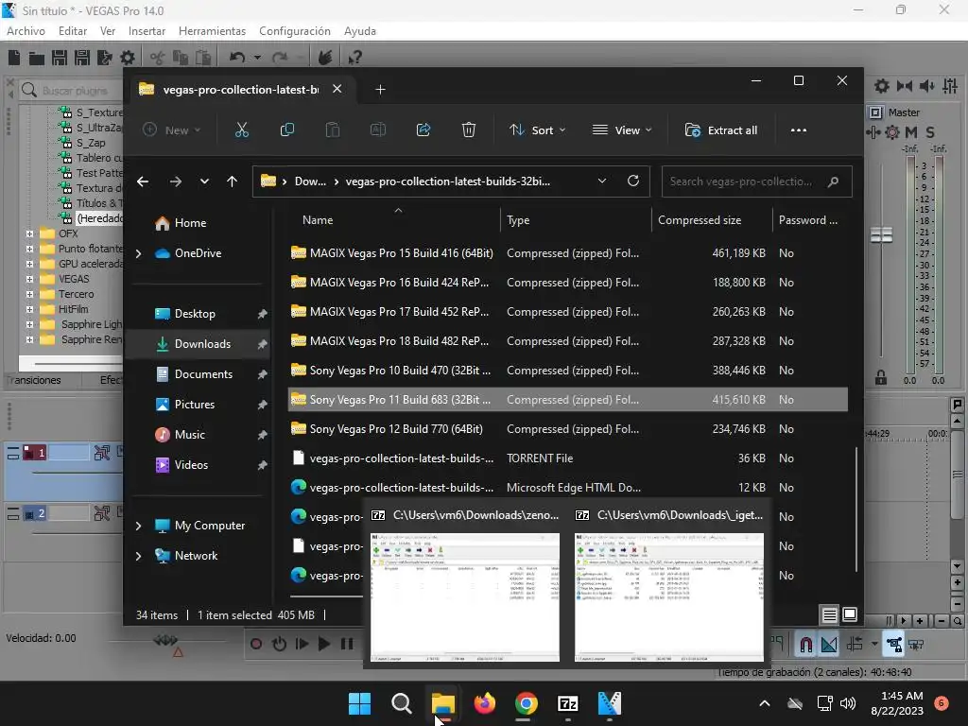Undo last action in VEGAS toolbar
Screen dimensions: 968x726
click(x=236, y=58)
